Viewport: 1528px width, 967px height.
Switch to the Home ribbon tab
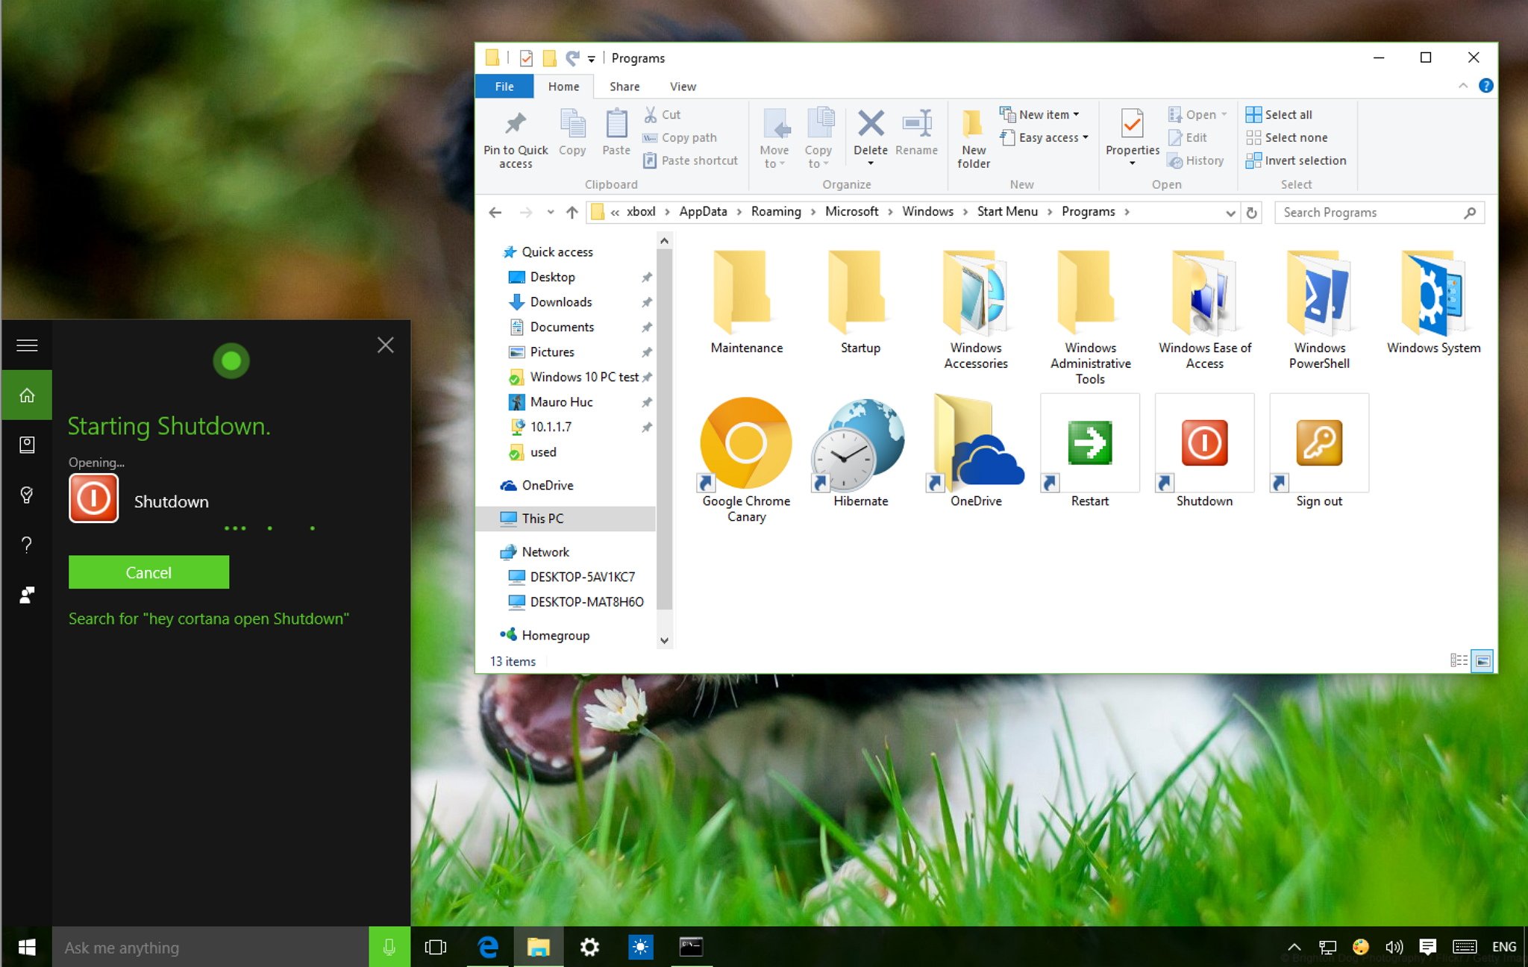(563, 87)
